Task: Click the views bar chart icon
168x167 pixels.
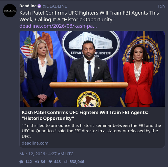Action: pyautogui.click(x=66, y=162)
